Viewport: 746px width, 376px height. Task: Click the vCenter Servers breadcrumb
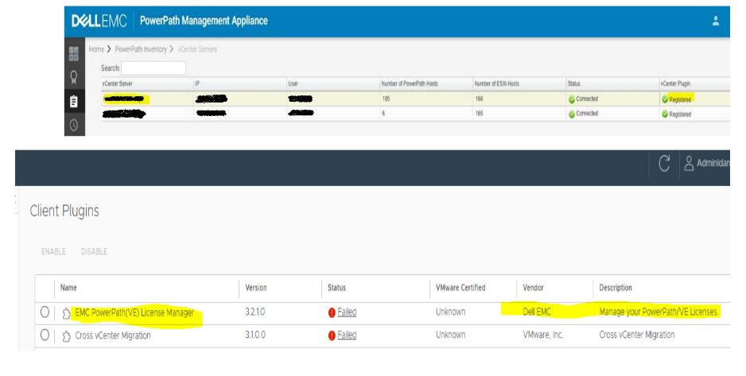point(197,49)
